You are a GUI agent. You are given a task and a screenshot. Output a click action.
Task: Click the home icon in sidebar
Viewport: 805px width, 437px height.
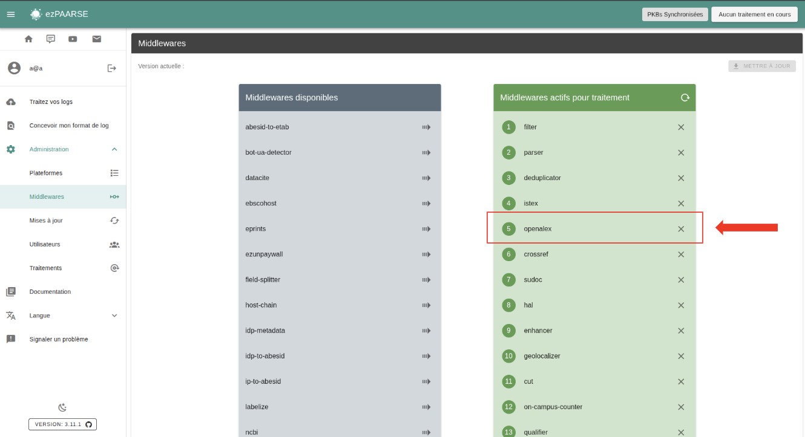tap(28, 39)
